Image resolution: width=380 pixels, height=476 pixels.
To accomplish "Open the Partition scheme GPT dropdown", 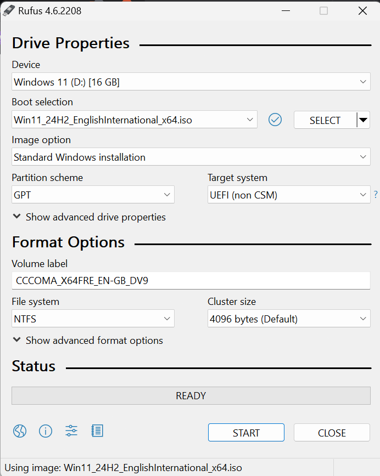I will (93, 195).
